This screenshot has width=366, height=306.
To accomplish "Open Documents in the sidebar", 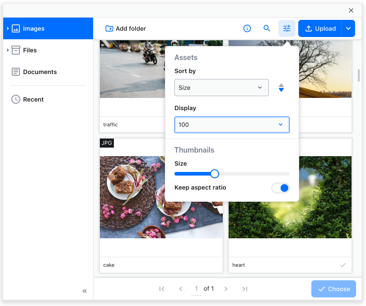I will click(40, 72).
